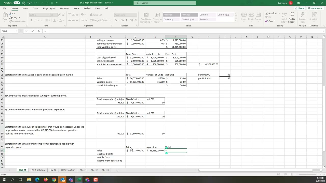The height and width of the screenshot is (183, 326).
Task: Apply the Accent5 cell style swatch
Action: point(171,15)
